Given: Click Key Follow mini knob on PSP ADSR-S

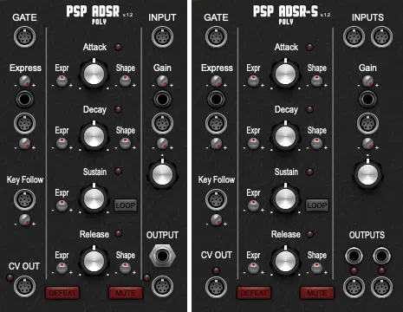Looking at the screenshot, I should (217, 220).
